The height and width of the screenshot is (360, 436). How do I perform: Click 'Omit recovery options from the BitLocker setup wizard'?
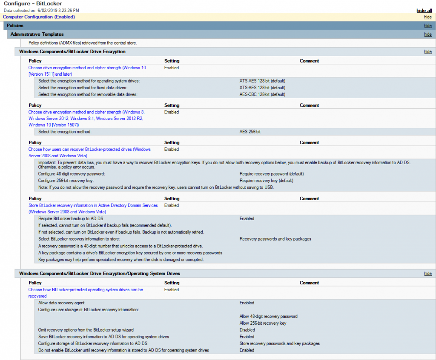point(86,330)
